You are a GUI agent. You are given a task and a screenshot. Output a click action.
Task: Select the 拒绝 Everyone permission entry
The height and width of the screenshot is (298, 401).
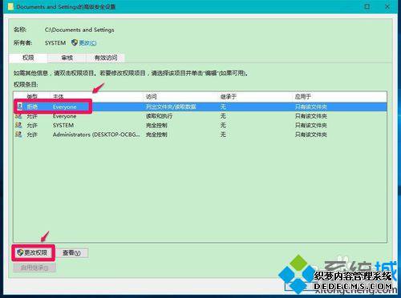tap(200, 107)
